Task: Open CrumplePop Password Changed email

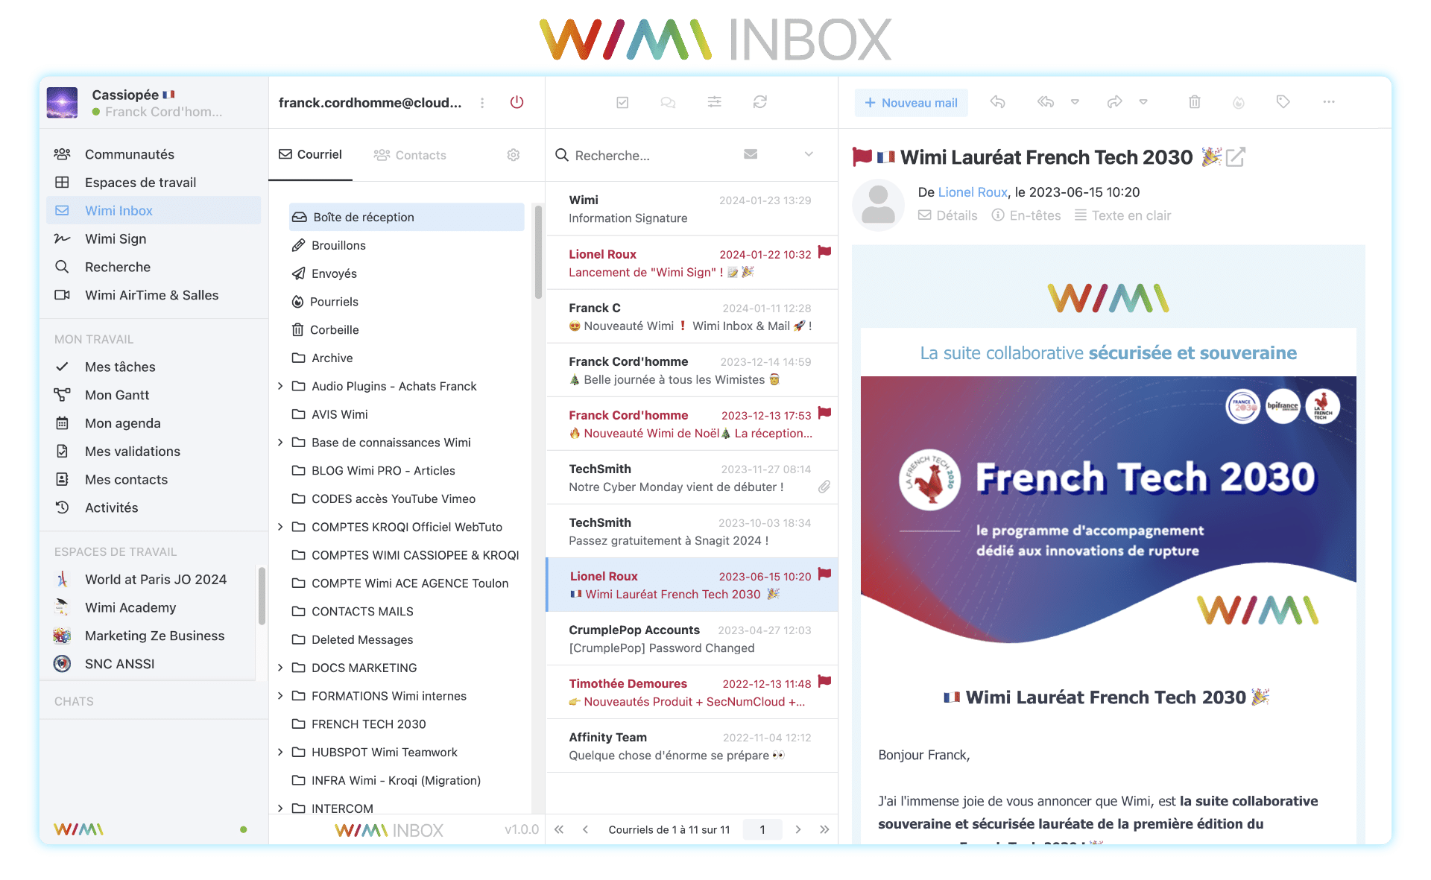Action: coord(692,639)
